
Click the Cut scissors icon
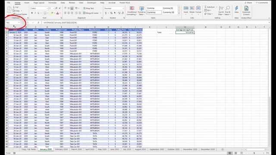click(14, 7)
